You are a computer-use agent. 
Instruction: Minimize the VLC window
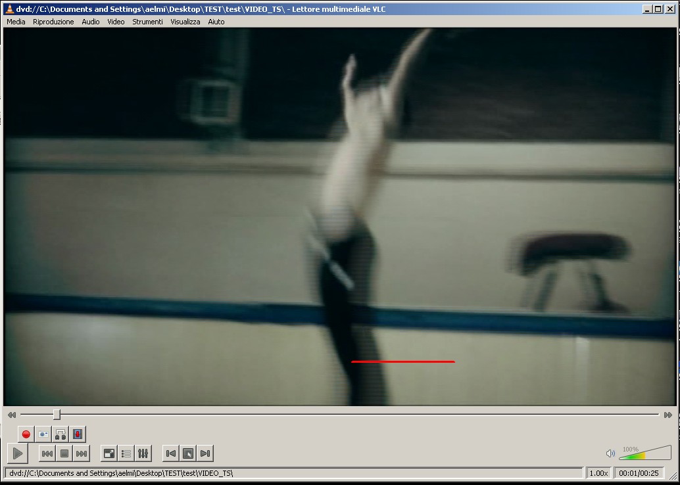tap(648, 9)
